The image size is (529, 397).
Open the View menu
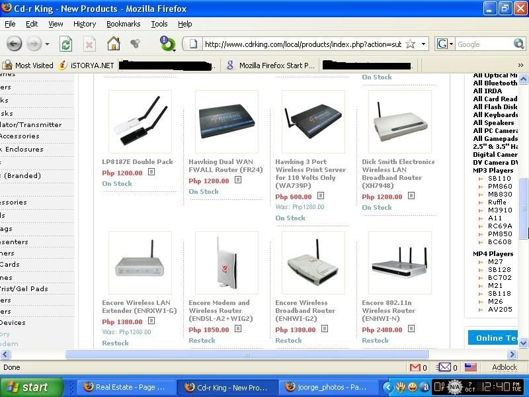click(56, 24)
